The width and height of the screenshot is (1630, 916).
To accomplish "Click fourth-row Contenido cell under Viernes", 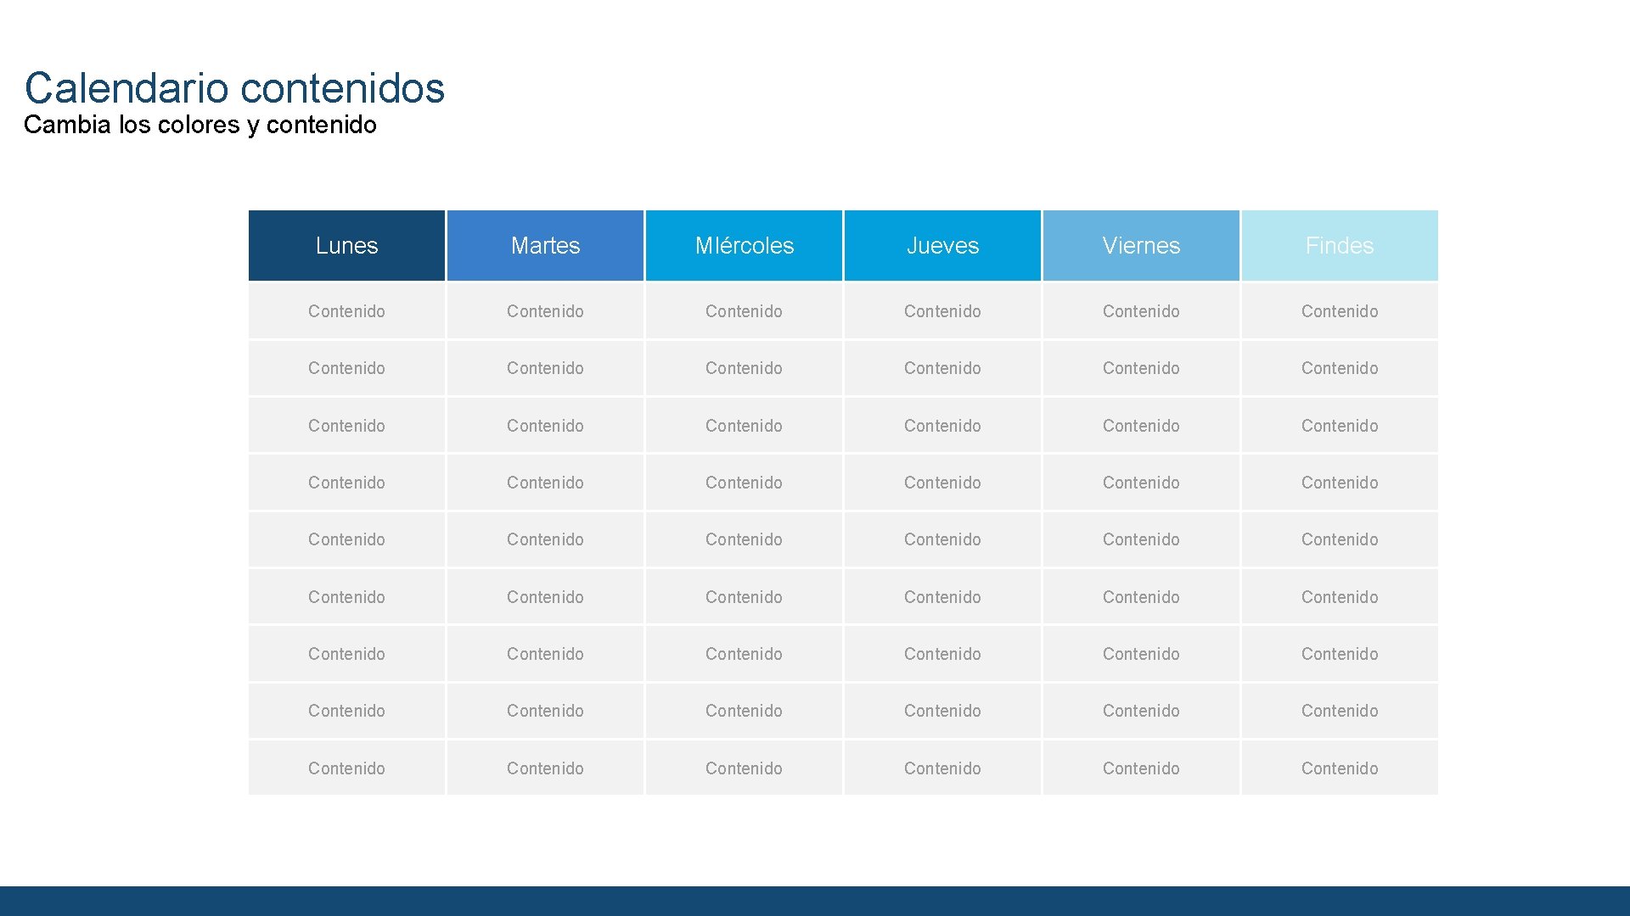I will 1141,483.
